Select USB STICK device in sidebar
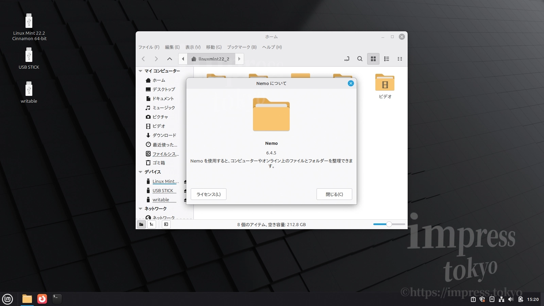The height and width of the screenshot is (306, 544). pos(162,190)
